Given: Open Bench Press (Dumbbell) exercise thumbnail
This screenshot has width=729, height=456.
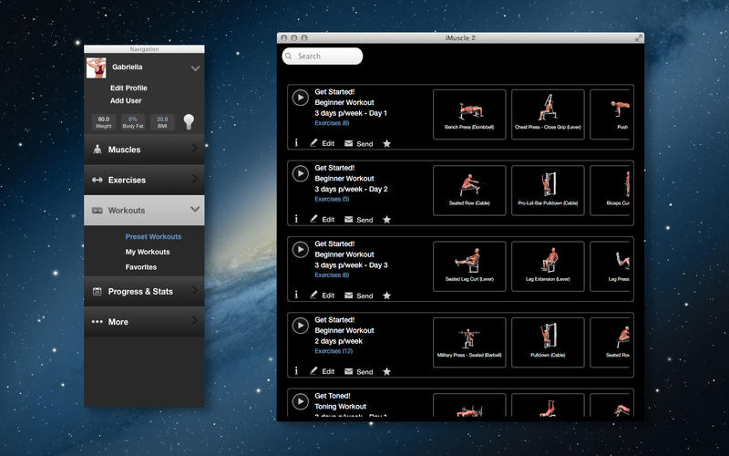Looking at the screenshot, I should point(469,115).
